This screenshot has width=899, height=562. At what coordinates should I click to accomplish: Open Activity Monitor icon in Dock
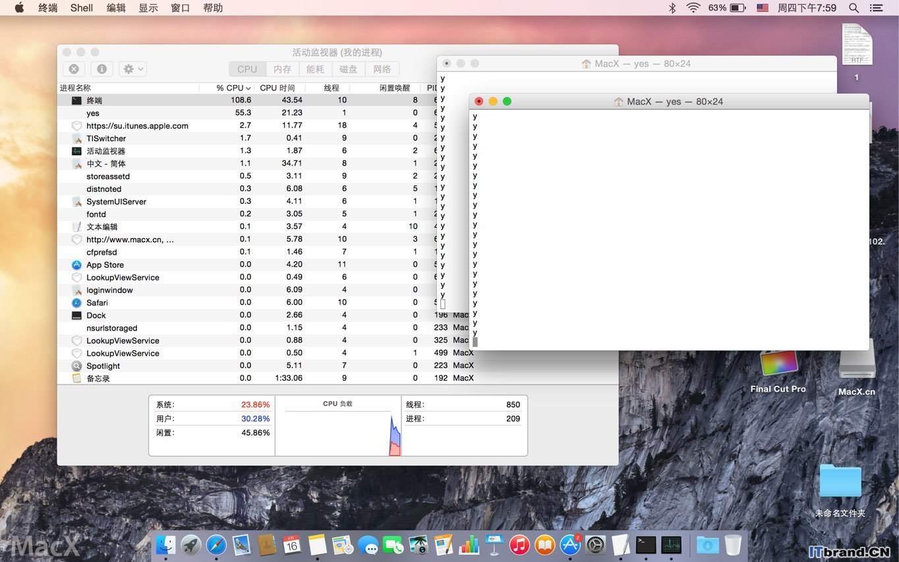[x=671, y=545]
